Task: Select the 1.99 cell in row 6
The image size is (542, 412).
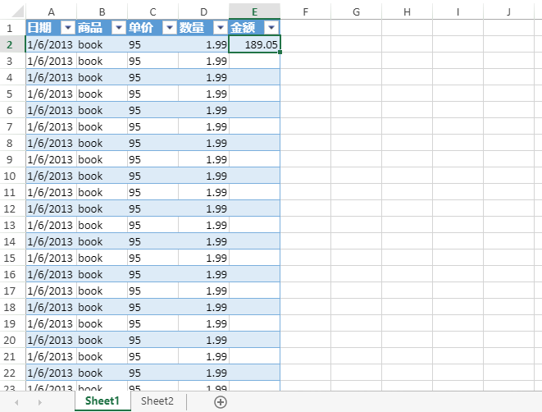Action: click(x=203, y=110)
